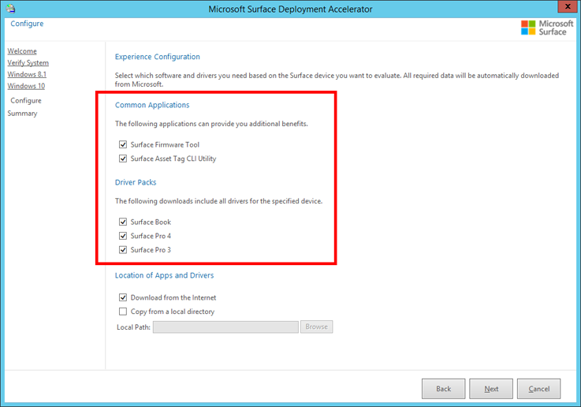Image resolution: width=581 pixels, height=407 pixels.
Task: Jump to the Windows 10 step
Action: pyautogui.click(x=26, y=86)
